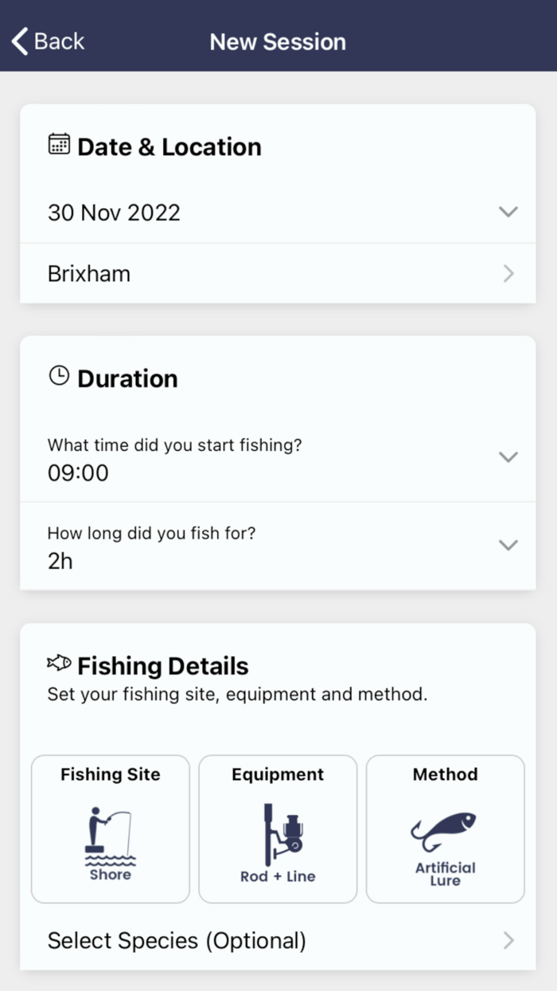Click the chevron on the Select Species row

click(508, 941)
